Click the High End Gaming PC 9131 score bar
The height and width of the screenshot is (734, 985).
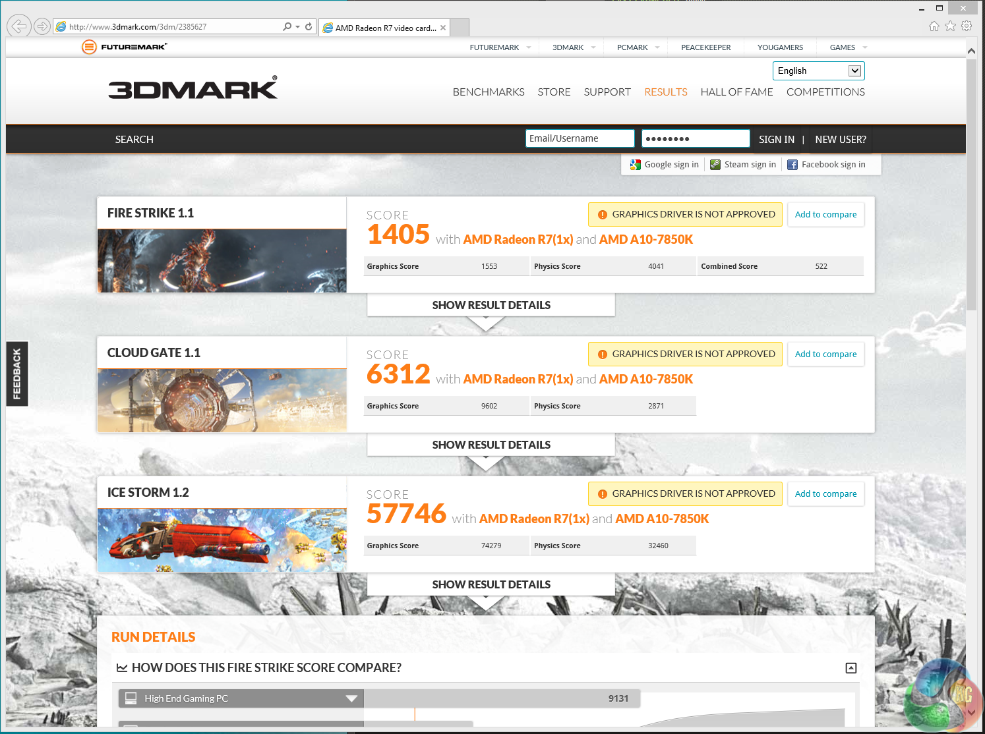click(502, 698)
